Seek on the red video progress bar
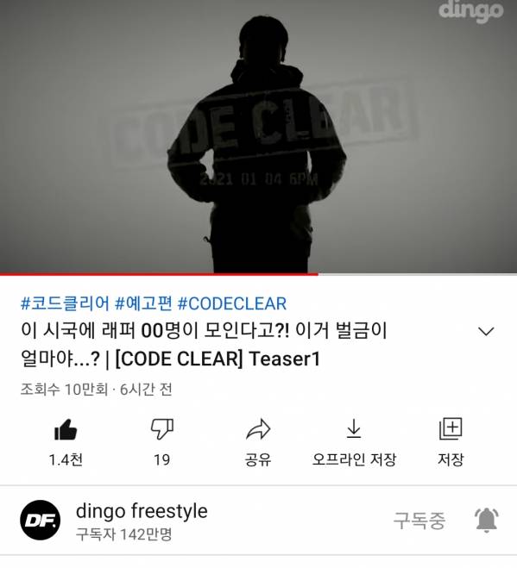Image resolution: width=517 pixels, height=568 pixels. pyautogui.click(x=258, y=274)
